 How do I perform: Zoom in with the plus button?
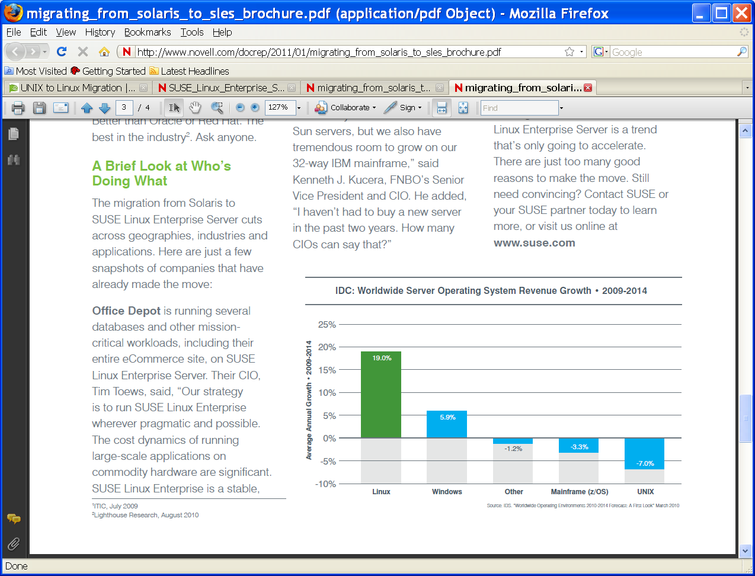255,107
